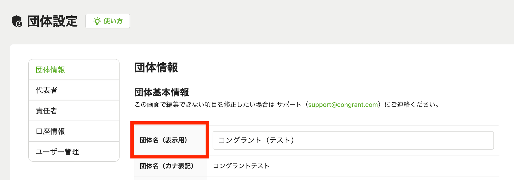Screen dimensions: 514x180
Task: Click the note starting この画面で編集できない
Action: 287,105
